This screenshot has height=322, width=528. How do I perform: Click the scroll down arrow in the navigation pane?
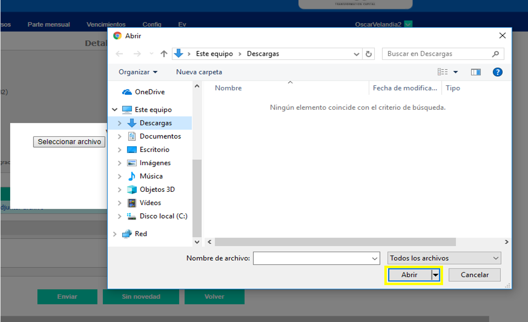point(197,242)
